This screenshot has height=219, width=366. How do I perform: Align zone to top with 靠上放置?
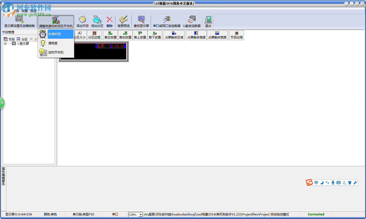[140, 35]
